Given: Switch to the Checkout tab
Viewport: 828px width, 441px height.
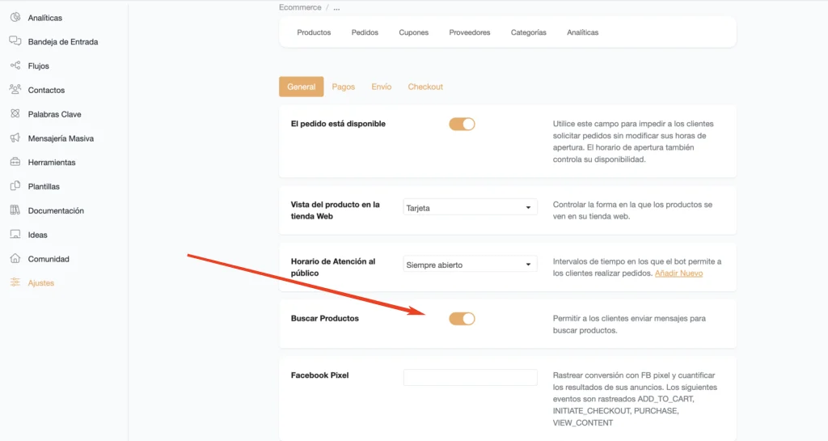Looking at the screenshot, I should (425, 87).
